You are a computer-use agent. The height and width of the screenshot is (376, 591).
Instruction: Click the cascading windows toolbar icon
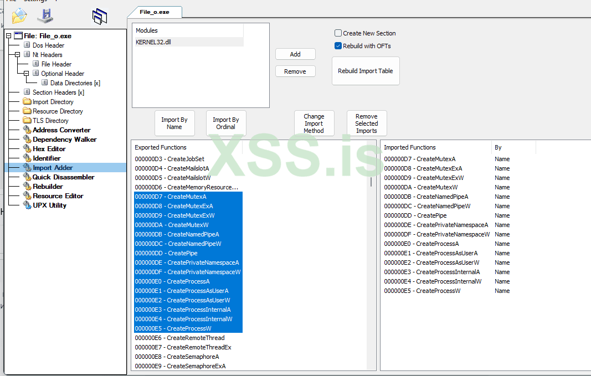click(x=100, y=17)
